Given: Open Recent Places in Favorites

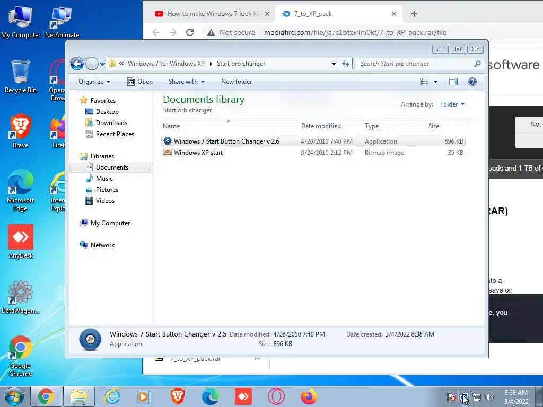Looking at the screenshot, I should click(115, 134).
